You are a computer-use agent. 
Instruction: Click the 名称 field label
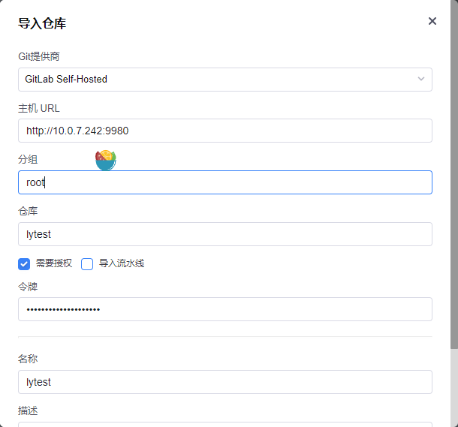pyautogui.click(x=28, y=359)
